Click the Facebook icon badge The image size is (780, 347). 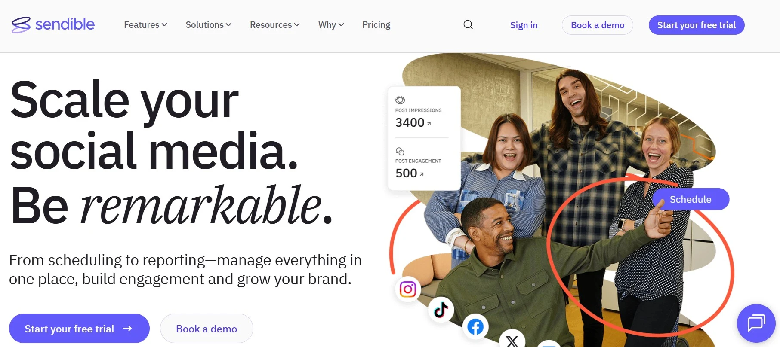pos(475,327)
